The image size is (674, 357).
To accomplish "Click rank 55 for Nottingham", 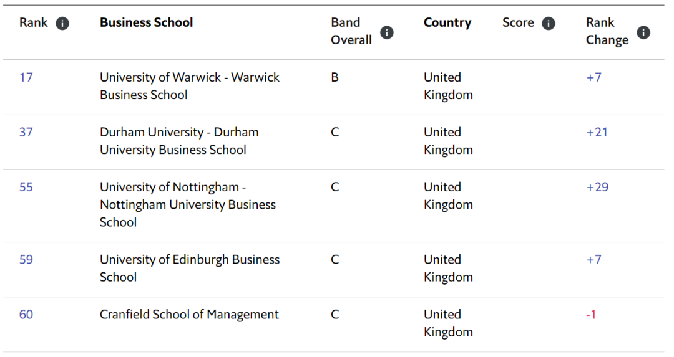I will (26, 188).
